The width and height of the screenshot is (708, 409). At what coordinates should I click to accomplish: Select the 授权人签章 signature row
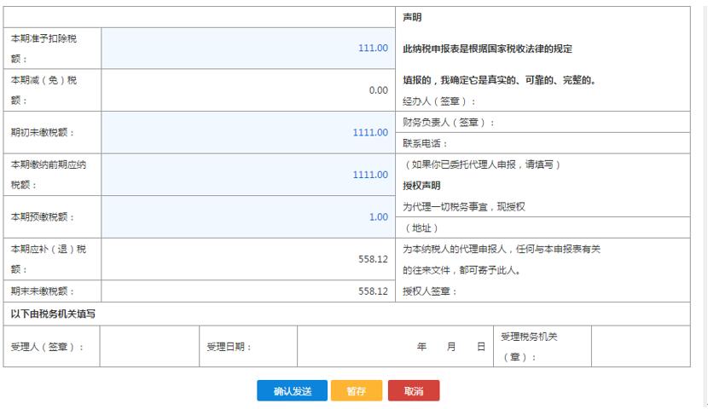[543, 291]
